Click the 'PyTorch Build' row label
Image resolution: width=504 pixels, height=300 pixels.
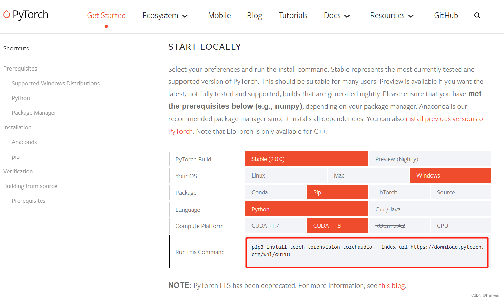193,159
